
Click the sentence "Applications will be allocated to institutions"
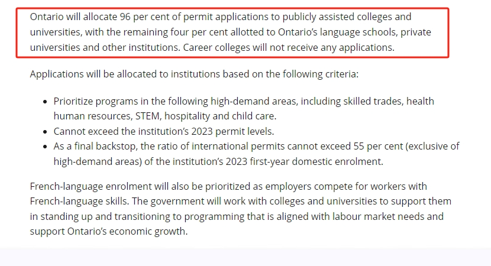coord(125,74)
